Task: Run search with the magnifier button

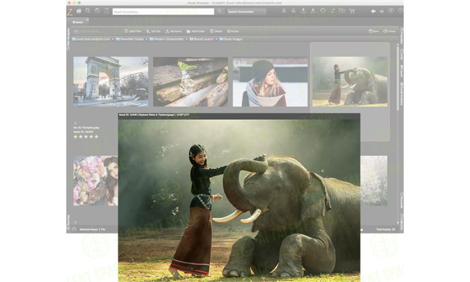Action: tap(219, 12)
